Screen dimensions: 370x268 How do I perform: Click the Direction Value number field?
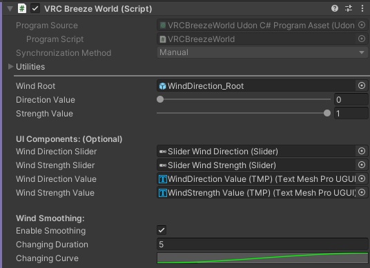point(351,99)
